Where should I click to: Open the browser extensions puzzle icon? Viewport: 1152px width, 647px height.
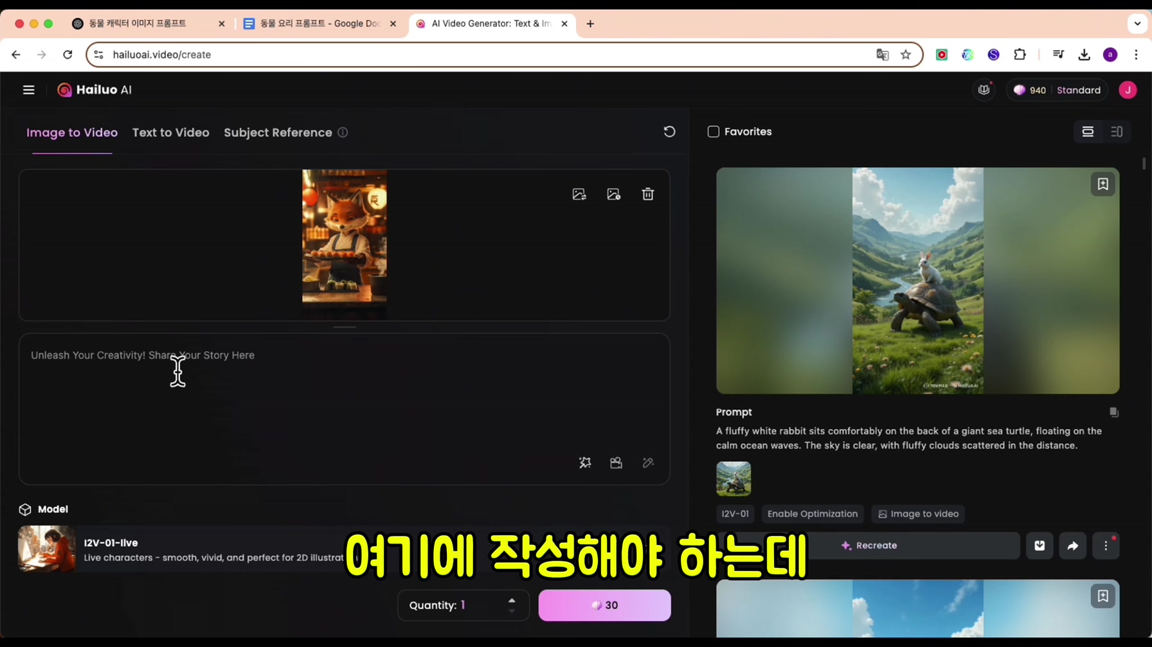point(1020,55)
